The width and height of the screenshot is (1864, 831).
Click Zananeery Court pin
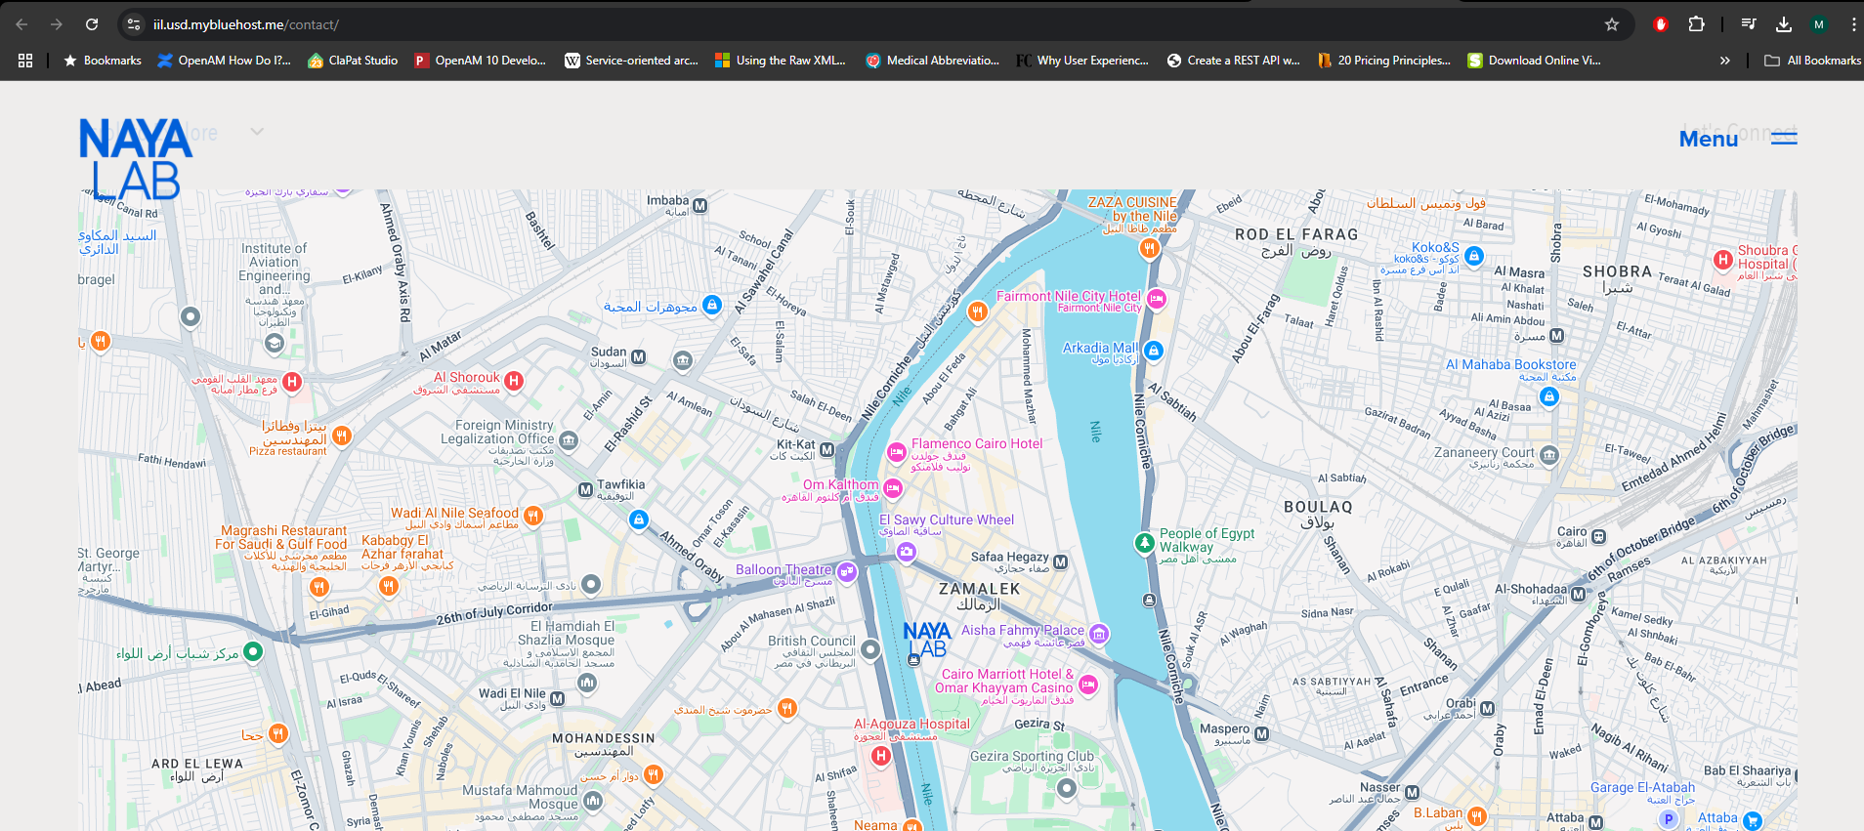(1549, 455)
